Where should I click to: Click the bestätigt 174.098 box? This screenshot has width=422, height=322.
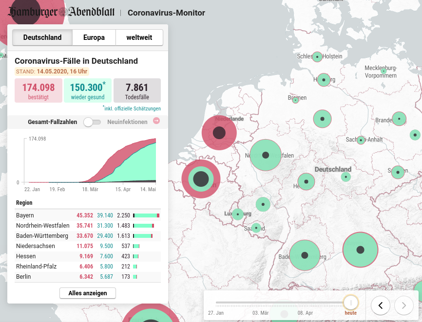tap(38, 90)
